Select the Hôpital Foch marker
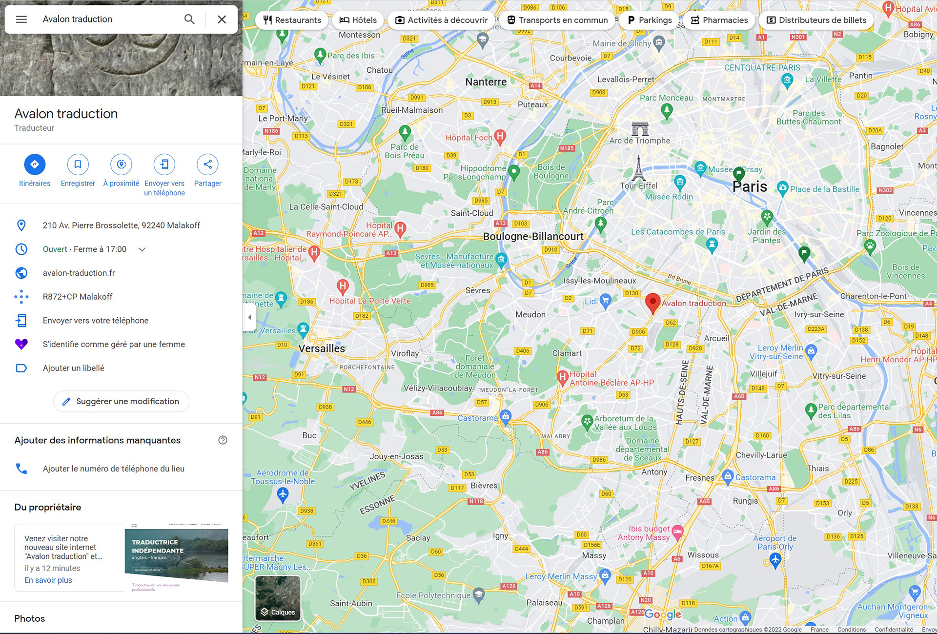 pos(500,137)
